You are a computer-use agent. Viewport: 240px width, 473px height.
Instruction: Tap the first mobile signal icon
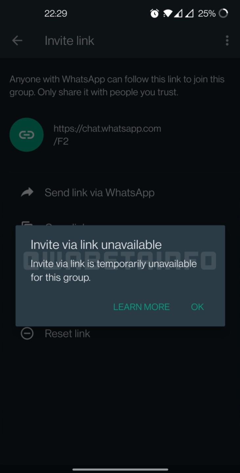[178, 13]
